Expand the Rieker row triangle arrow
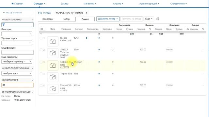This screenshot has height=117, width=209. click(87, 38)
